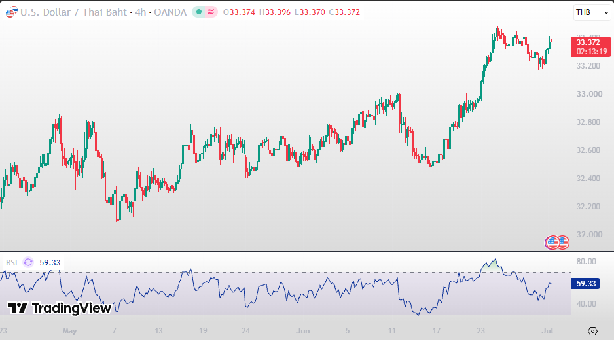Viewport: 614px width, 340px height.
Task: Click the 32.000 price axis label
Action: (x=589, y=235)
